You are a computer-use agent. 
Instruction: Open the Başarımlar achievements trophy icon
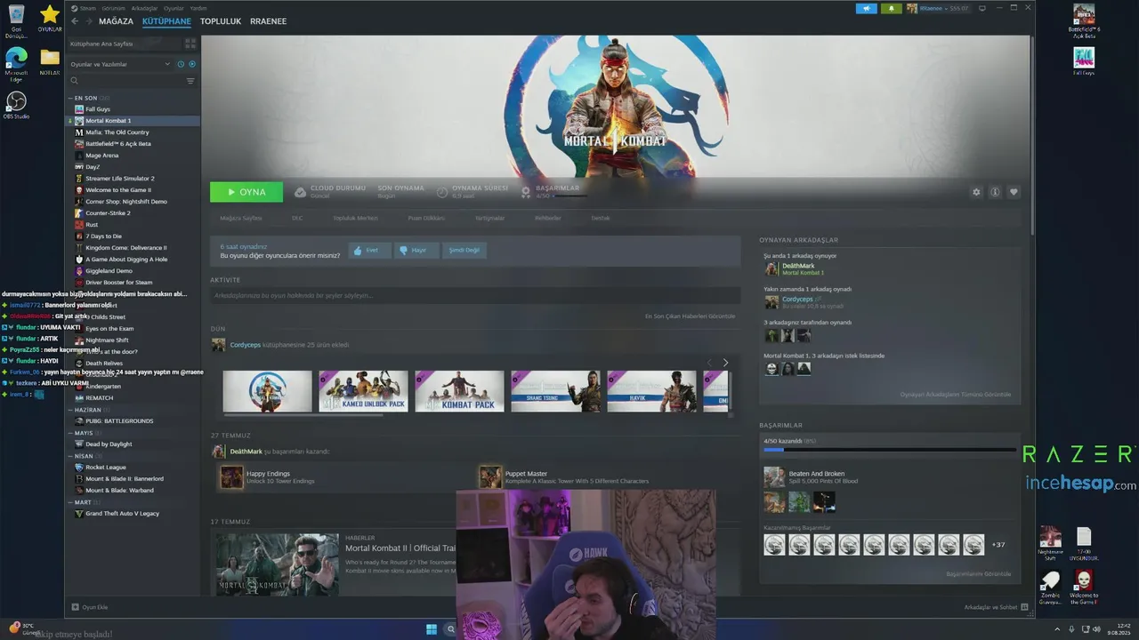coord(527,192)
